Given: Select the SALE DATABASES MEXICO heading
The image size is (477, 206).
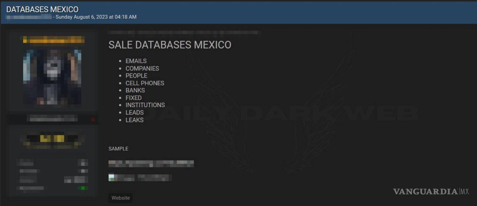Looking at the screenshot, I should coord(170,45).
